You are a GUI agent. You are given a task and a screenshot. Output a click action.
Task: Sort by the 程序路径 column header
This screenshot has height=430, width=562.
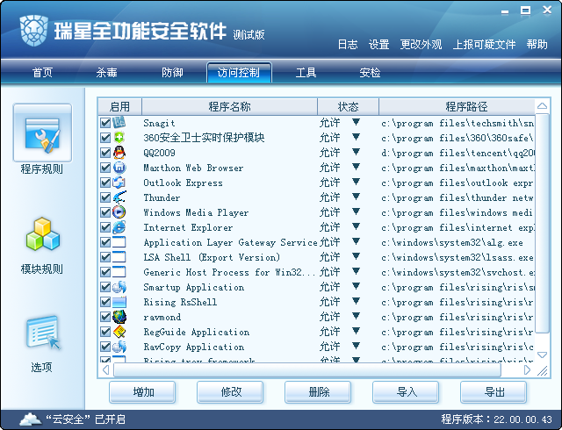[458, 106]
